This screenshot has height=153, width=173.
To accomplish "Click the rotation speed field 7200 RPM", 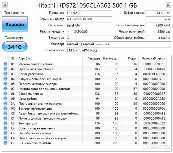I will click(x=158, y=25).
